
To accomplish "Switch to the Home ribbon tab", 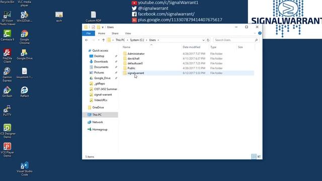I will pyautogui.click(x=102, y=33).
